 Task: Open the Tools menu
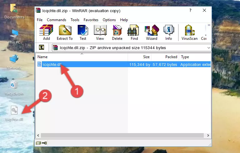coord(75,20)
